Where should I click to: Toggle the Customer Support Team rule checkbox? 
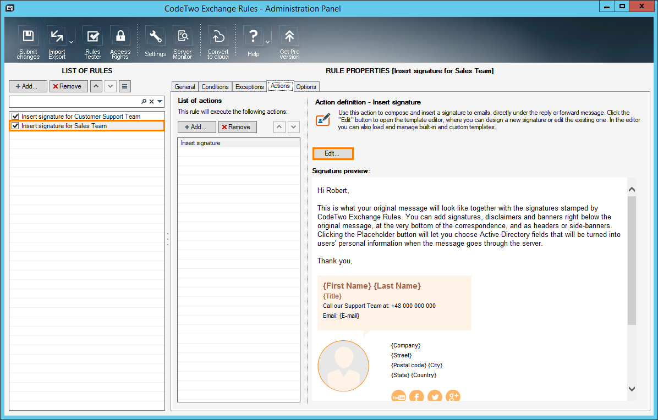click(x=15, y=117)
